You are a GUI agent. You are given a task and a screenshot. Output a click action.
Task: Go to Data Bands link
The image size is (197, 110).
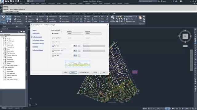(35, 47)
